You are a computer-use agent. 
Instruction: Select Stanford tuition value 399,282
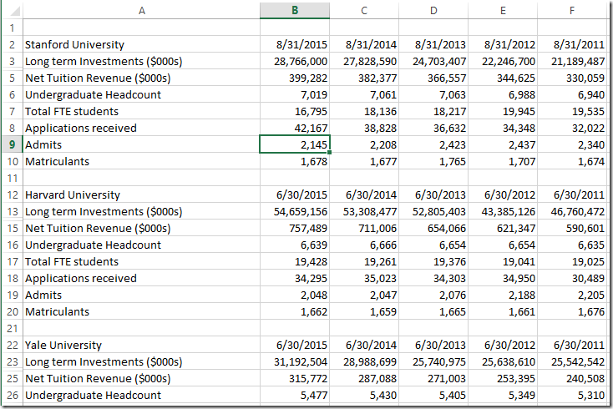(295, 78)
